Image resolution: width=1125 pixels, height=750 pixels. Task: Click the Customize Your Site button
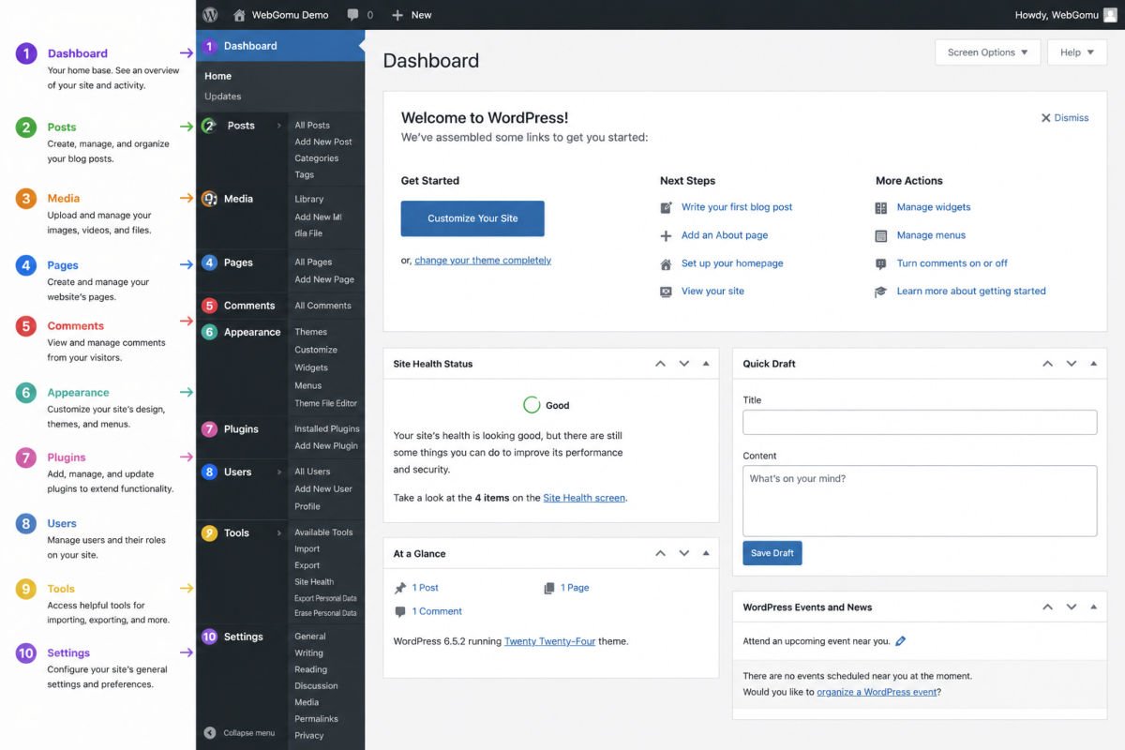472,218
